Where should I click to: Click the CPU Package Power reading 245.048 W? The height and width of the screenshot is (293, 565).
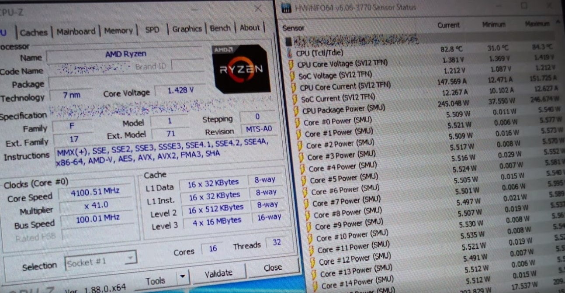[453, 104]
